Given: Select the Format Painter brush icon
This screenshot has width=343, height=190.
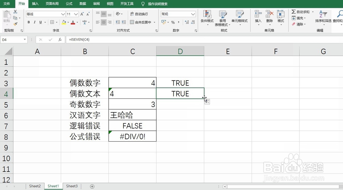Looking at the screenshot, I should pos(15,24).
